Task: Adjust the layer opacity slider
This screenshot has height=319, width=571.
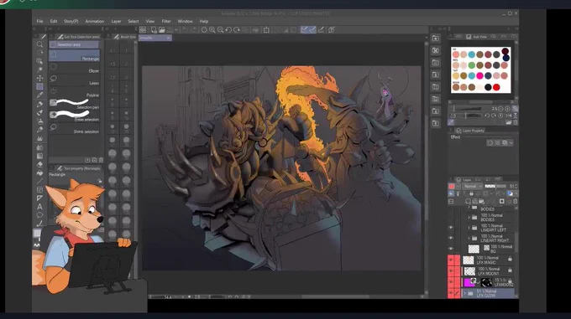Action: point(495,186)
